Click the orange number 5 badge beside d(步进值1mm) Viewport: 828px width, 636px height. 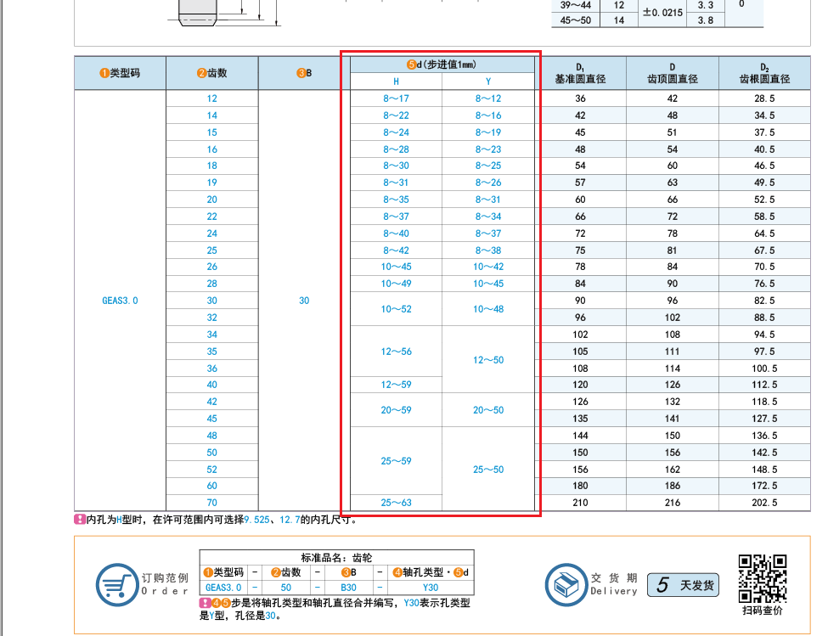(x=411, y=65)
